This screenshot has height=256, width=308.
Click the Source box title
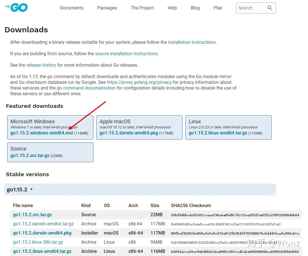[19, 149]
